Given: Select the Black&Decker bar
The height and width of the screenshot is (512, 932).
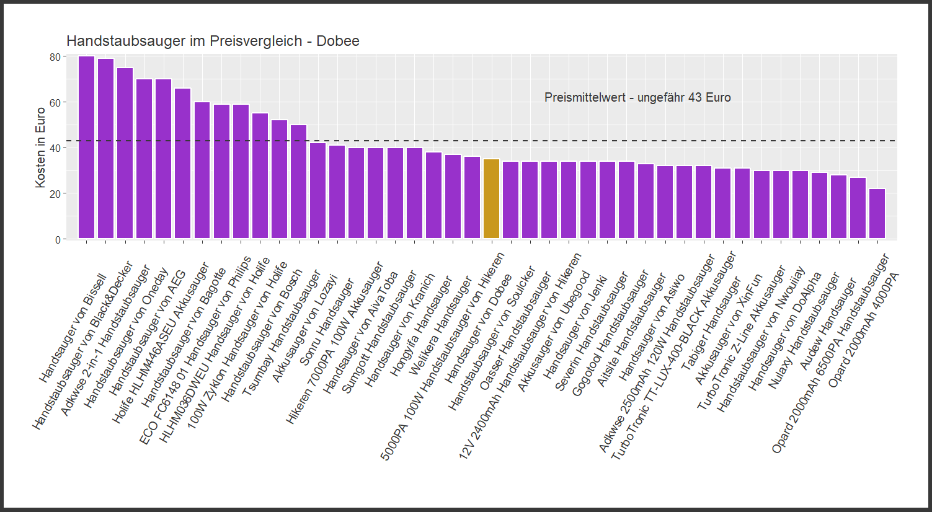Looking at the screenshot, I should click(105, 149).
